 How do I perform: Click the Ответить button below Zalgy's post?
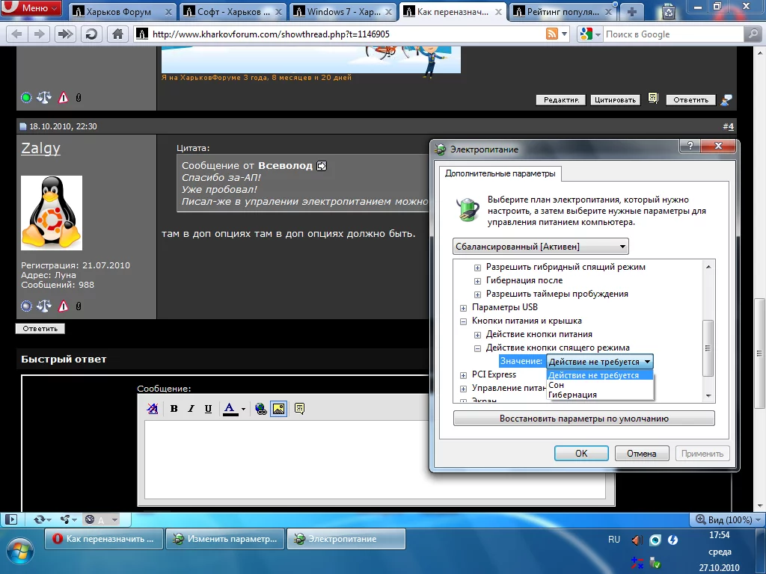[x=40, y=329]
